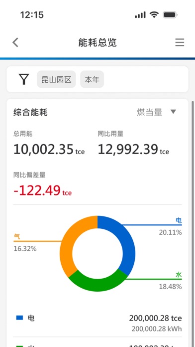The image size is (195, 347).
Task: Select the 本年 filter chip
Action: 92,79
